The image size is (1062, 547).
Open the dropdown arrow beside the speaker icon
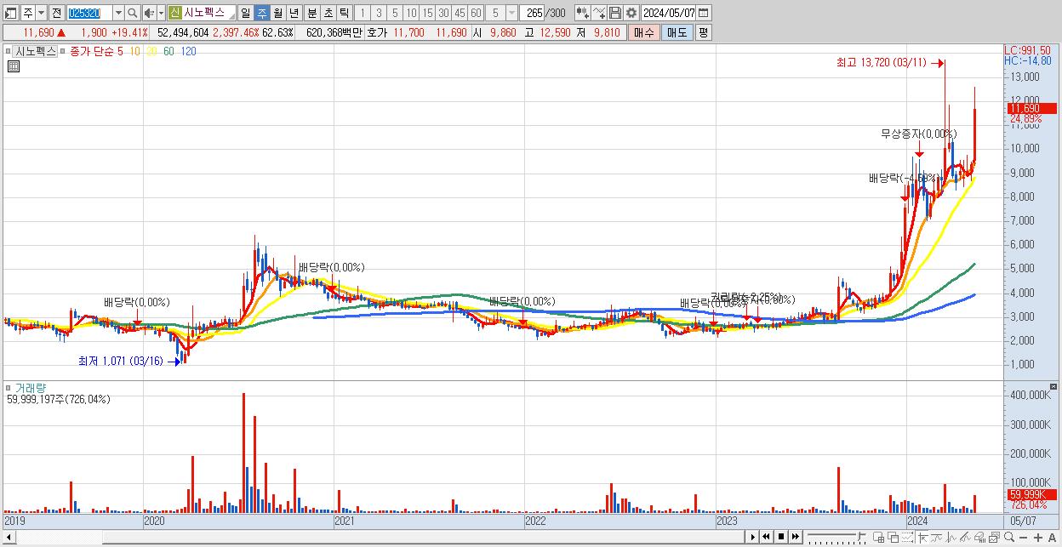click(x=161, y=13)
